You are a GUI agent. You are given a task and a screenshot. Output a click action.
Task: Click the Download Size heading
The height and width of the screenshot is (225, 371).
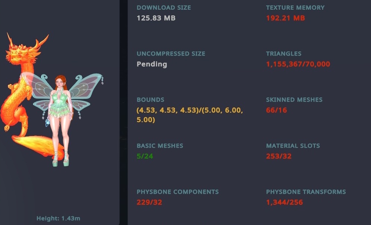pos(164,7)
